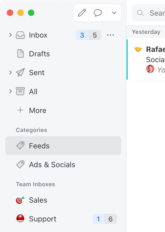
Task: Expand the All folder chevron
Action: (11, 92)
